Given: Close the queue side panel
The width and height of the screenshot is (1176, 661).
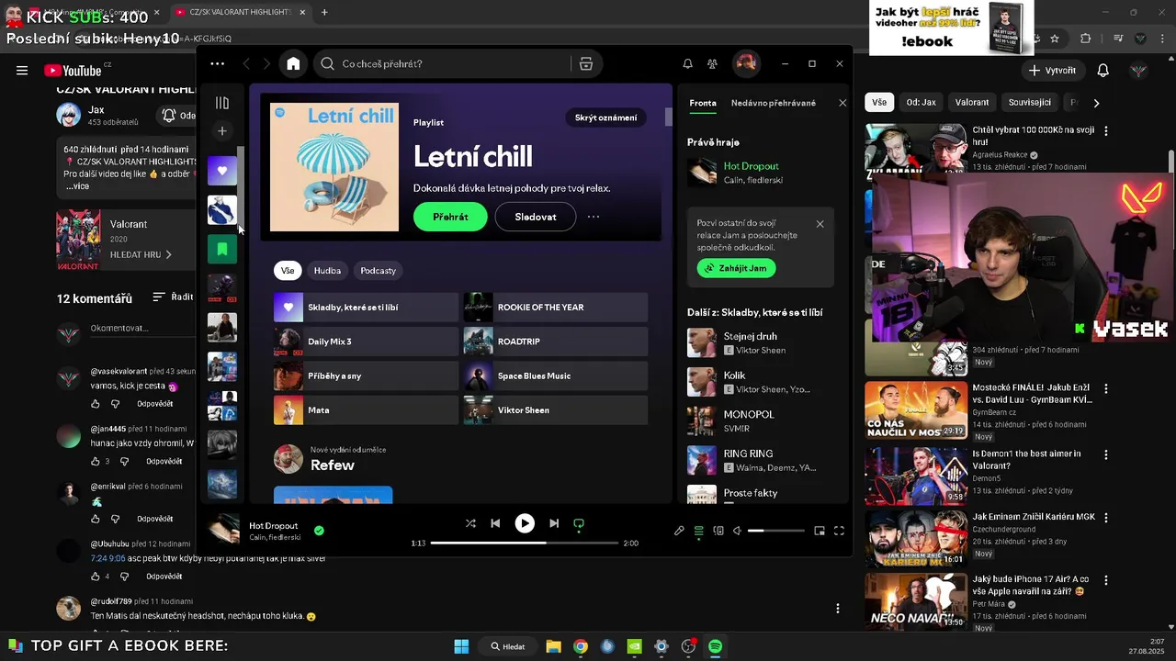Looking at the screenshot, I should [x=842, y=103].
